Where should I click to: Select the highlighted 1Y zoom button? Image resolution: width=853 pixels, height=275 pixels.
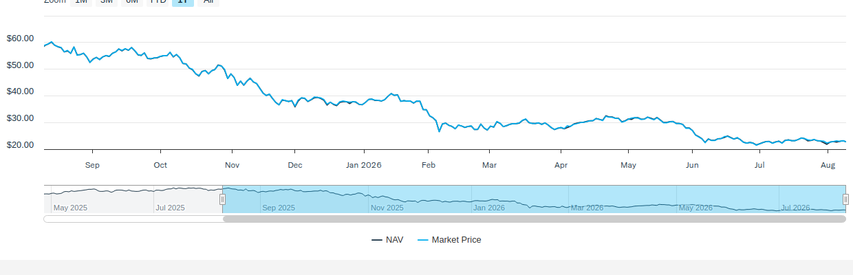pos(182,2)
